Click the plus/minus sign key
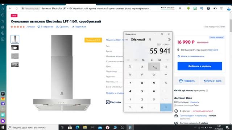This screenshot has height=130, width=232. [x=130, y=108]
